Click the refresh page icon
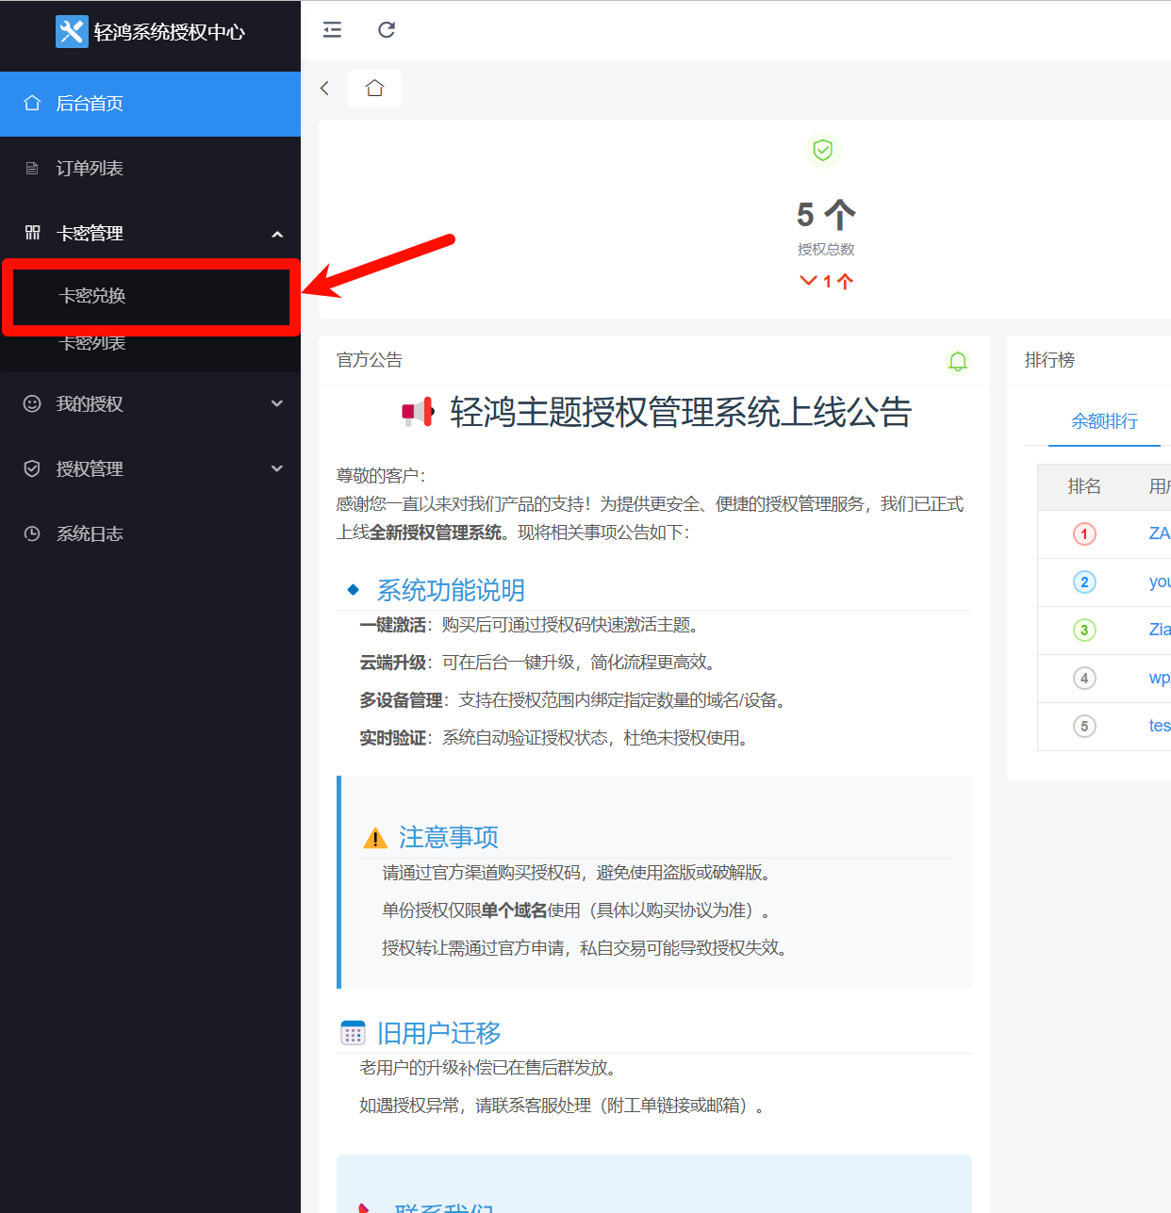This screenshot has width=1171, height=1213. click(387, 30)
